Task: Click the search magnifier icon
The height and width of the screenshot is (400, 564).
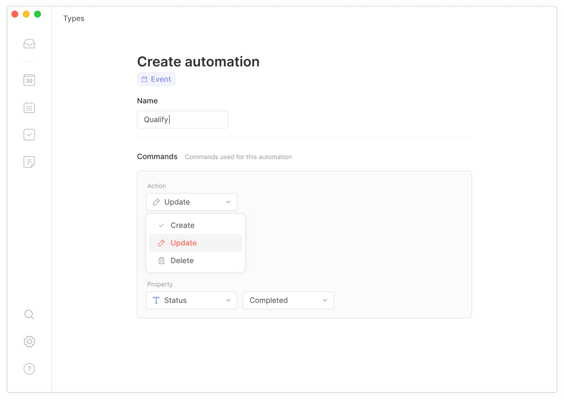Action: [x=29, y=315]
